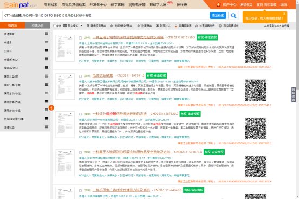Viewport: 300px width, 199px height.
Task: Export bibliographic items via the toolbar
Action: [x=96, y=25]
